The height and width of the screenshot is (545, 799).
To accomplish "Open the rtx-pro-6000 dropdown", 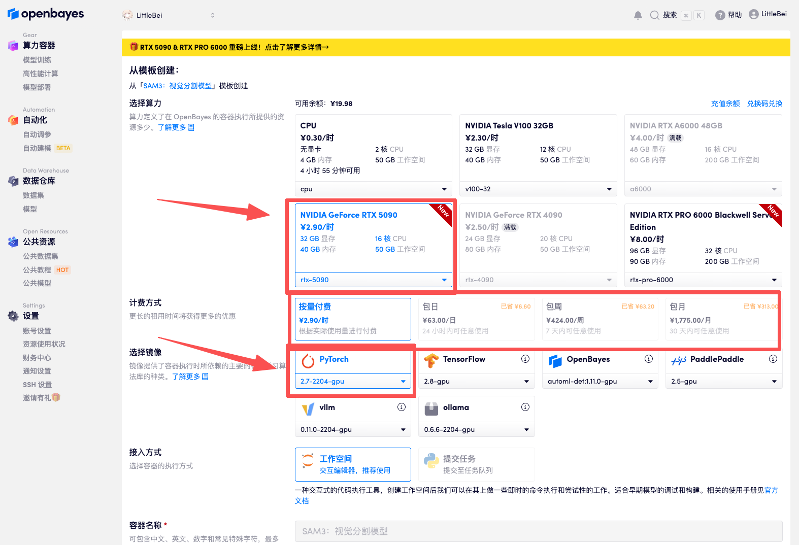I will [x=703, y=280].
